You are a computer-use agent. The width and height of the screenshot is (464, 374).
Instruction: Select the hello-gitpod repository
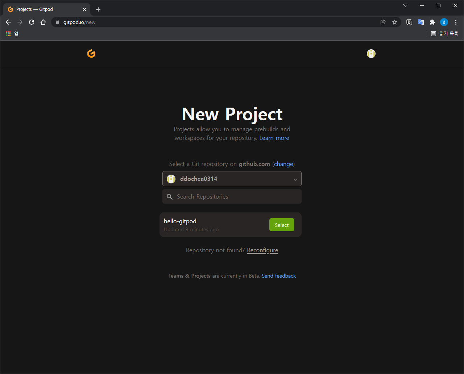click(x=282, y=225)
